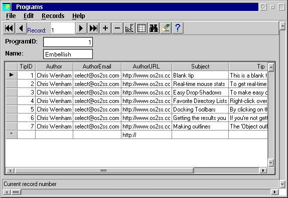This screenshot has height=198, width=288.
Task: Open the Help menu
Action: tap(78, 16)
